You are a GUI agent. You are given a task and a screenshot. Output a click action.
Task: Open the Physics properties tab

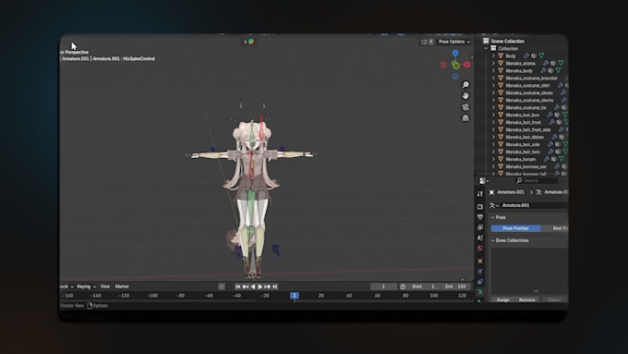tap(480, 272)
